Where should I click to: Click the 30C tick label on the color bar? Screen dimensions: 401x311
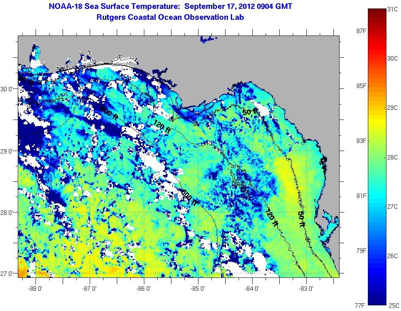tap(392, 58)
